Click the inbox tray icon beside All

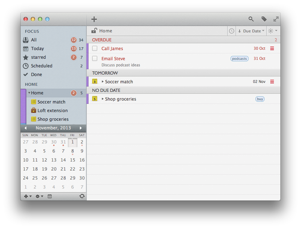(26, 40)
